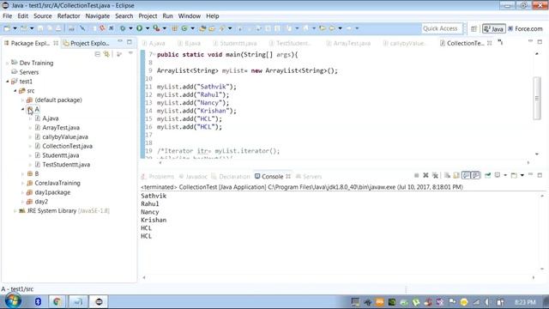Screen dimensions: 549x309
Task: Click Open Console icon in console toolbar
Action: [514, 175]
